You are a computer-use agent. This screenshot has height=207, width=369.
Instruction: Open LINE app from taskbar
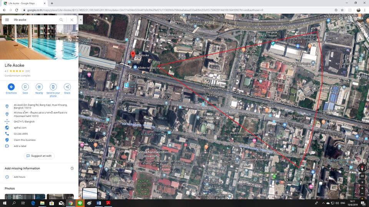[80, 203]
